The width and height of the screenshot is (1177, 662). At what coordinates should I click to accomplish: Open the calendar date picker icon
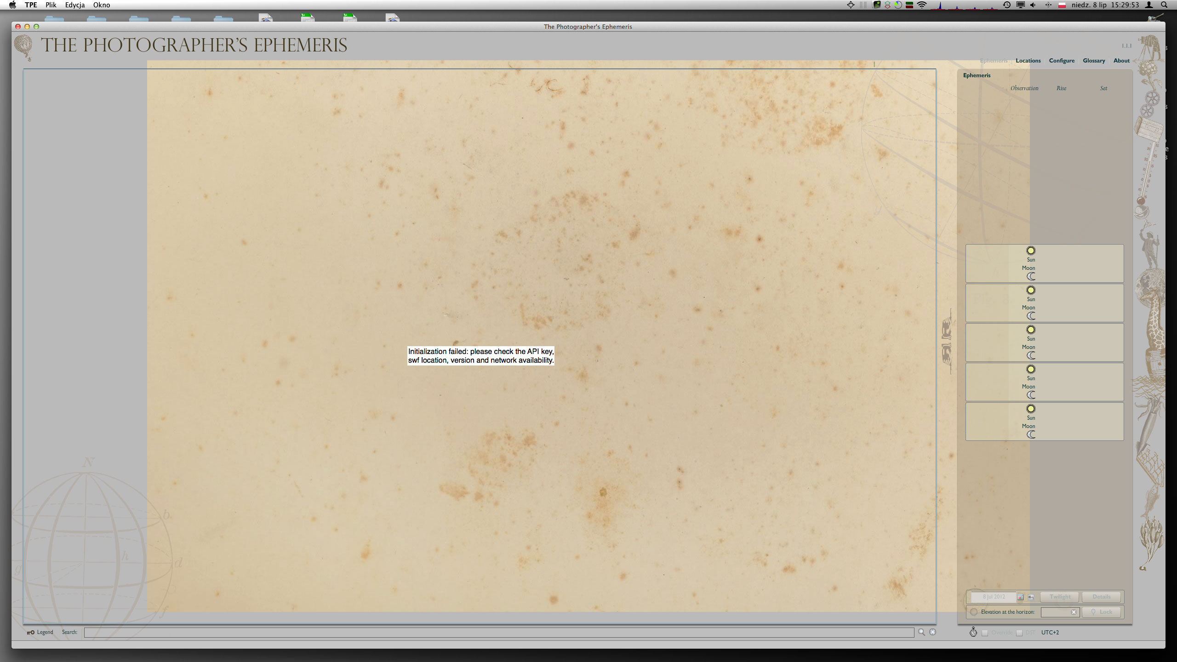coord(1020,597)
